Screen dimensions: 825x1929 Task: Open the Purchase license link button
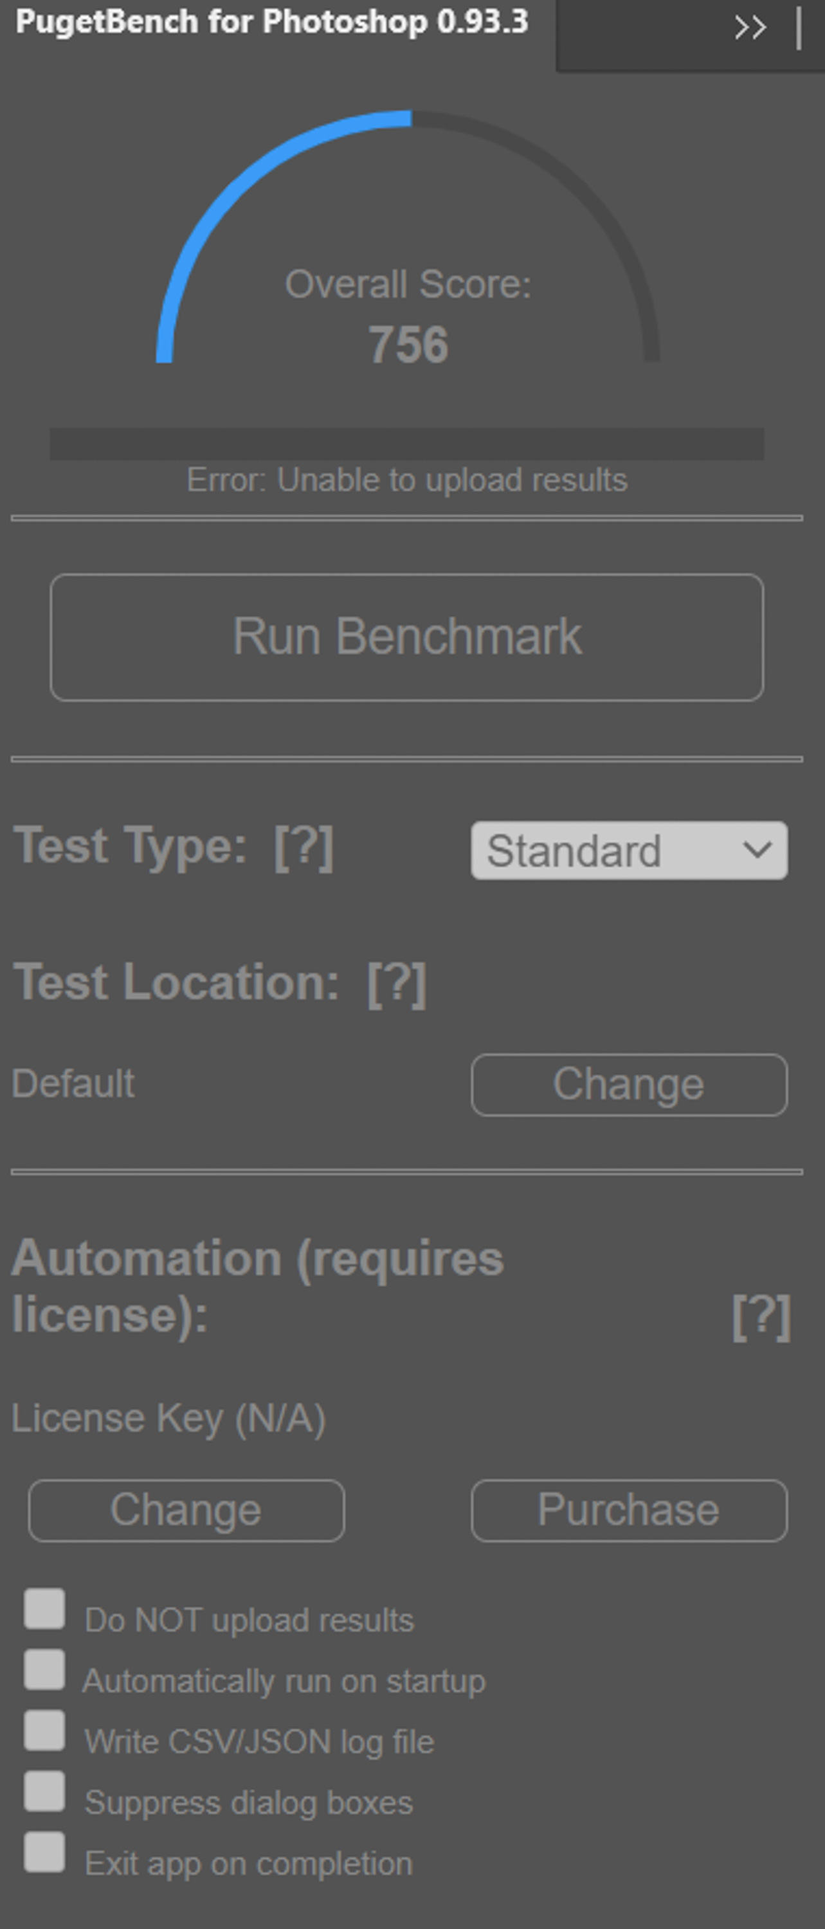[x=629, y=1510]
